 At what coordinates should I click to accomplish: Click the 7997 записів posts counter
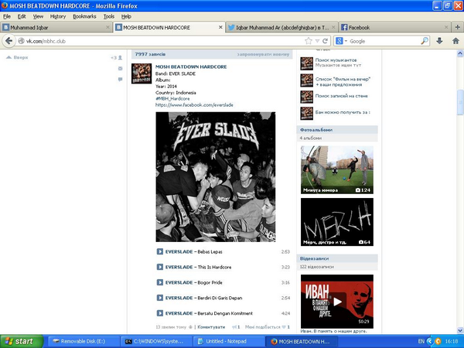[x=150, y=54]
